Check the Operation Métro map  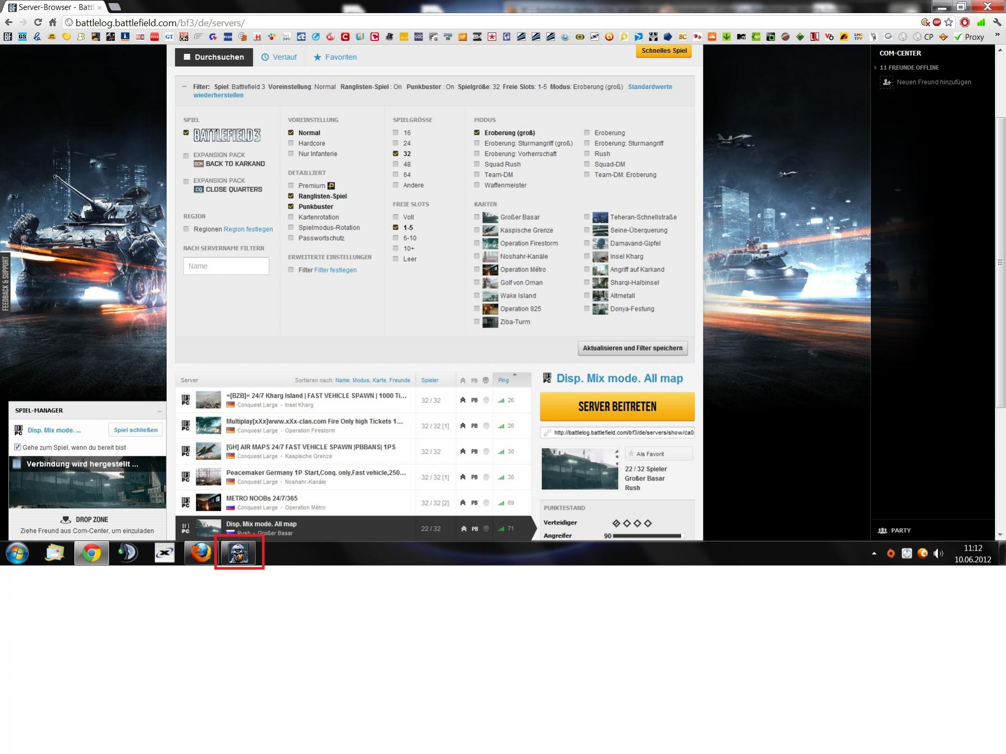click(x=477, y=269)
